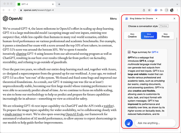Select the More Balanced conversation style
The height and width of the screenshot is (133, 181).
click(149, 36)
